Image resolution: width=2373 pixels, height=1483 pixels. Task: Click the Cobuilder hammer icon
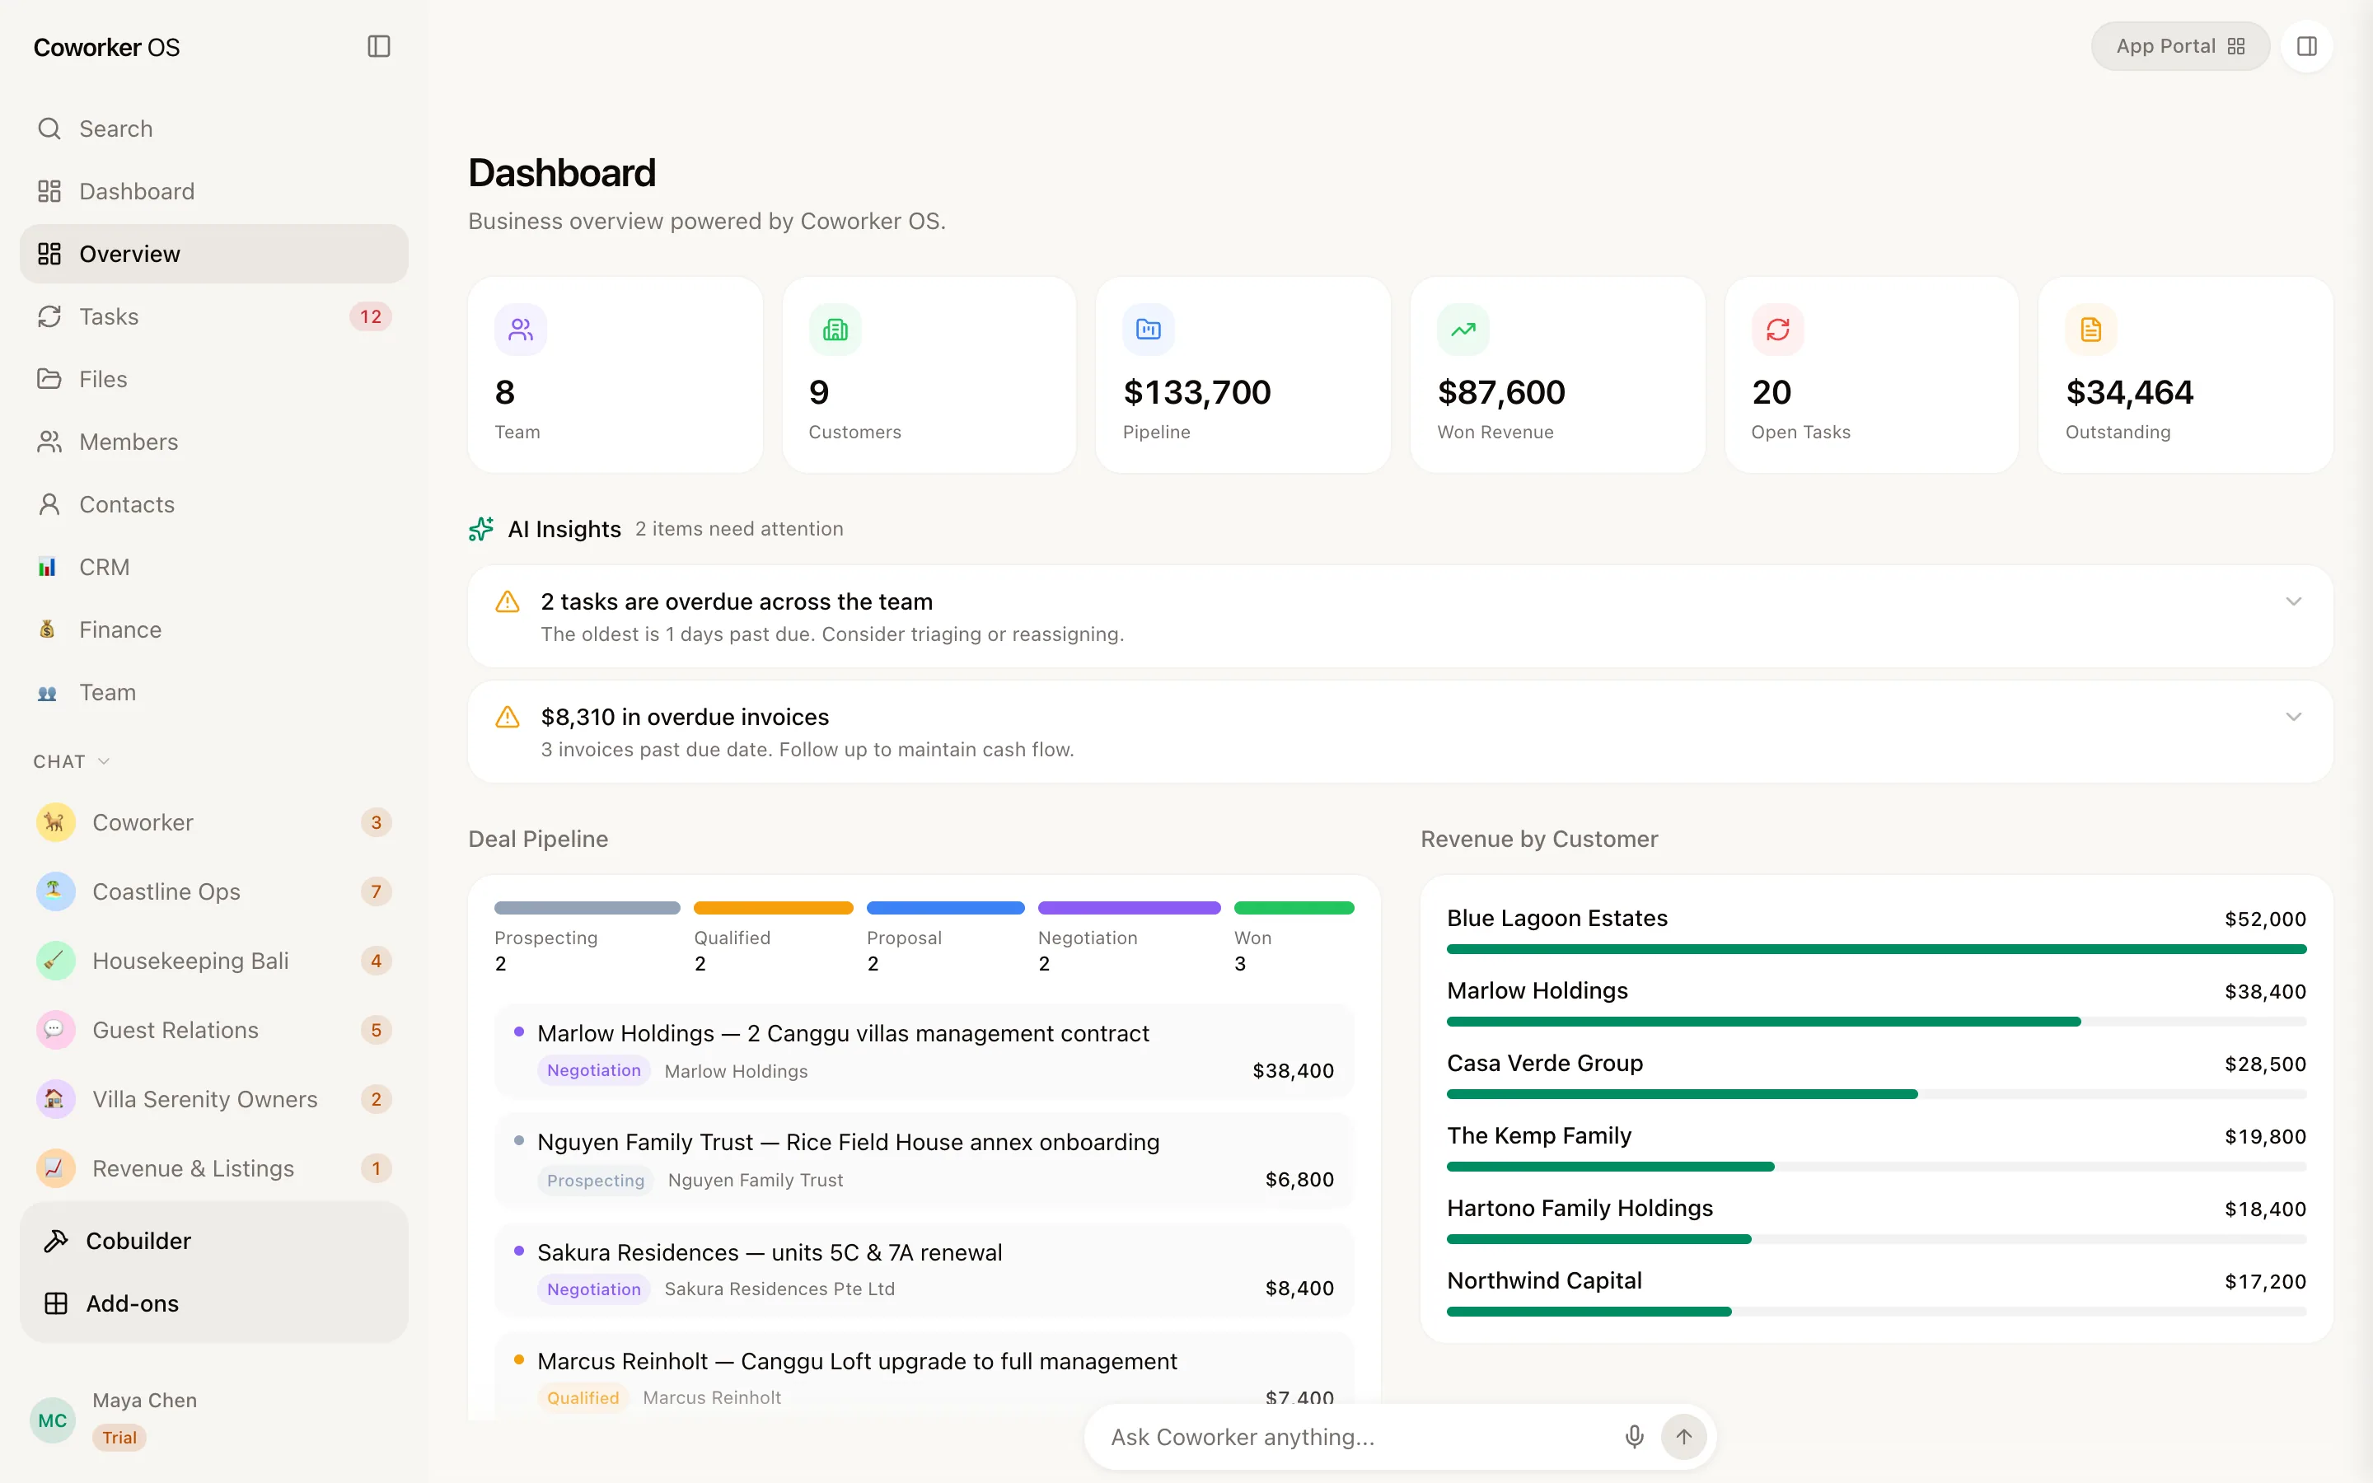[56, 1241]
